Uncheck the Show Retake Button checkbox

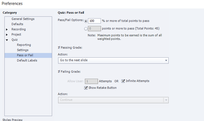tap(86, 88)
